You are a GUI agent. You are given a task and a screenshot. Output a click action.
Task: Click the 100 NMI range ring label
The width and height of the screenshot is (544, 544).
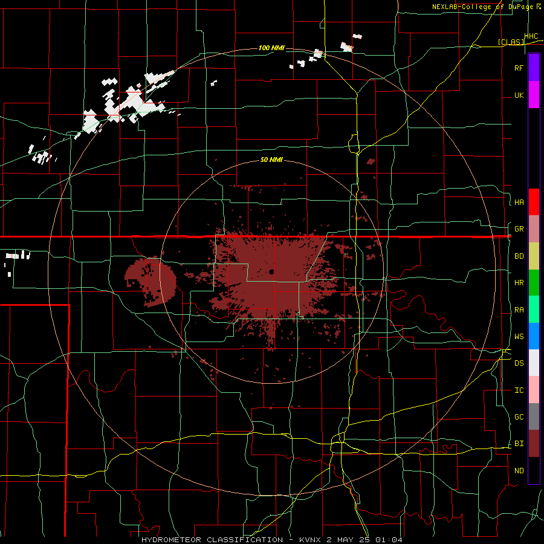pos(271,48)
